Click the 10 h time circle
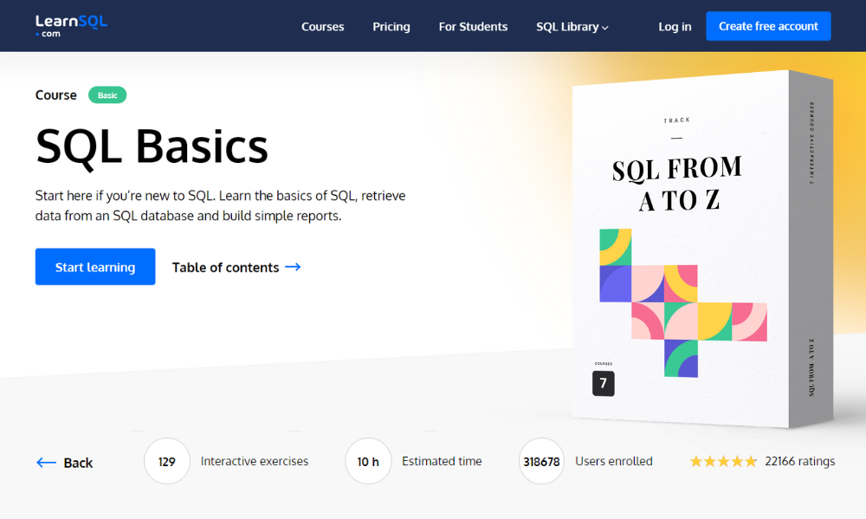The width and height of the screenshot is (866, 519). tap(368, 462)
